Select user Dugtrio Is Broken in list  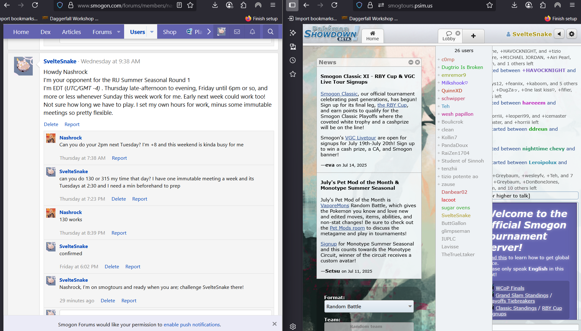click(x=462, y=67)
